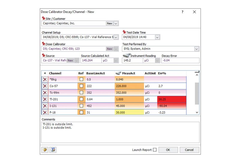Click the channel list vertical scrollbar thumb
The width and height of the screenshot is (240, 163).
tap(197, 93)
